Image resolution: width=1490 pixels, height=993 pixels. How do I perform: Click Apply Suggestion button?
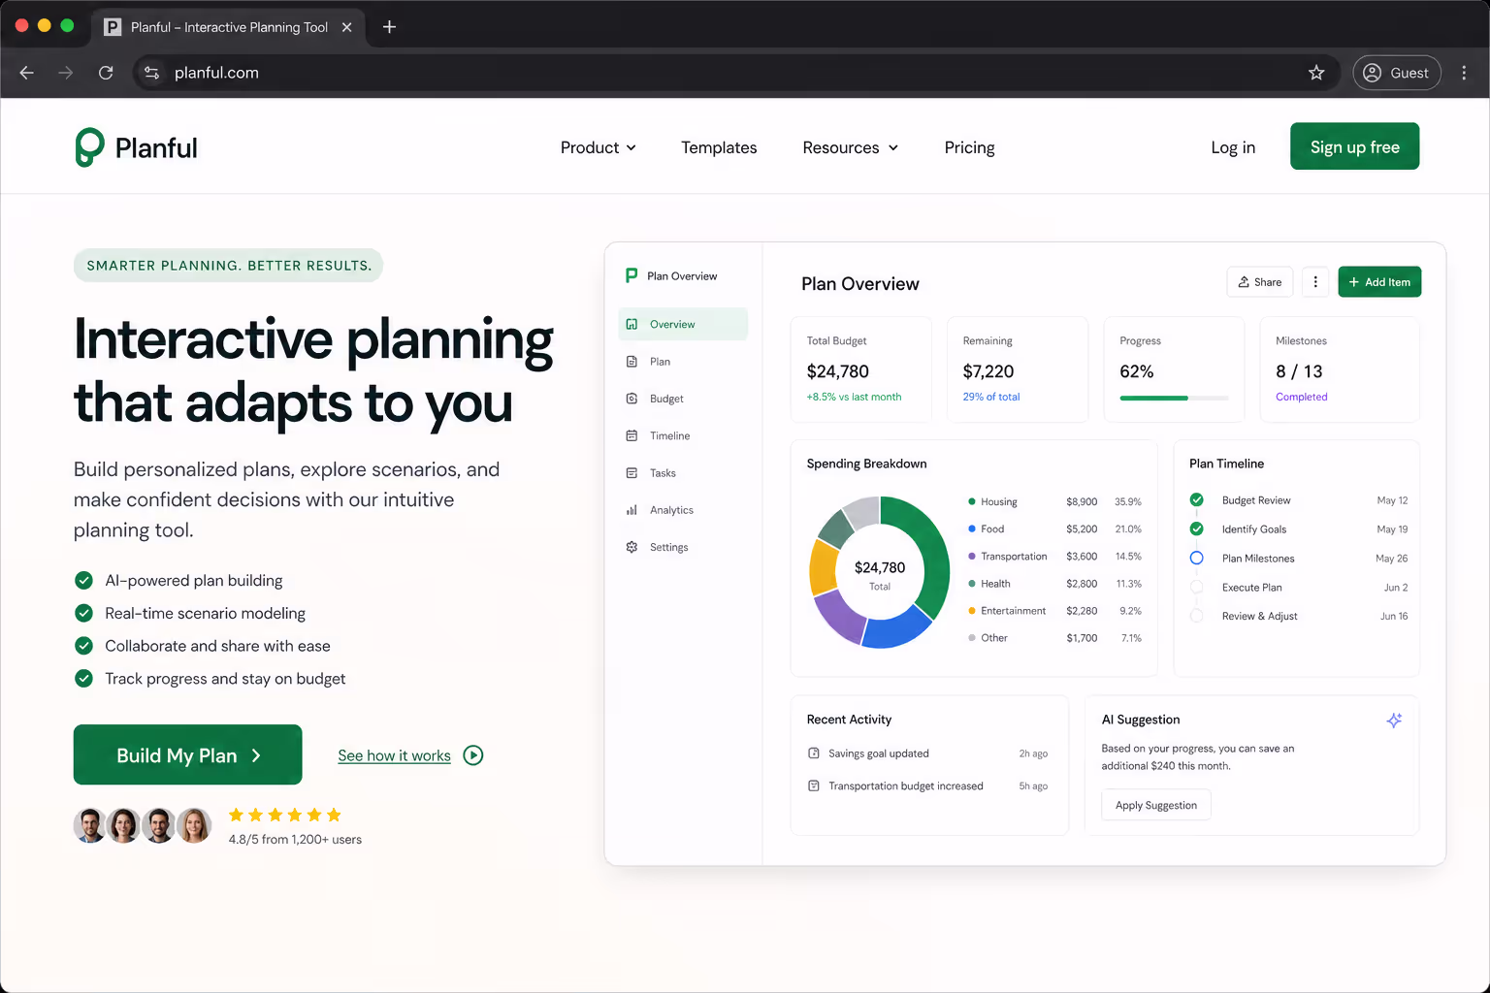pos(1156,805)
